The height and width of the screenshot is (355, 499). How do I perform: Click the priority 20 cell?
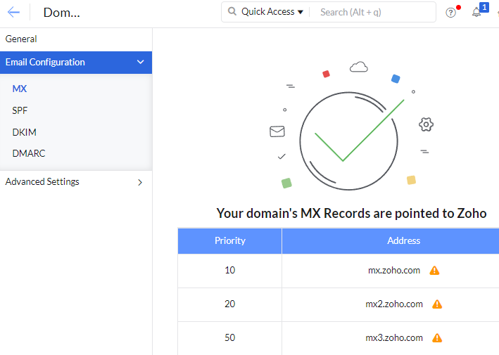click(229, 304)
